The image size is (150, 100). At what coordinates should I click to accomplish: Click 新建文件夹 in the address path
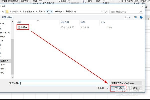click(x=71, y=12)
